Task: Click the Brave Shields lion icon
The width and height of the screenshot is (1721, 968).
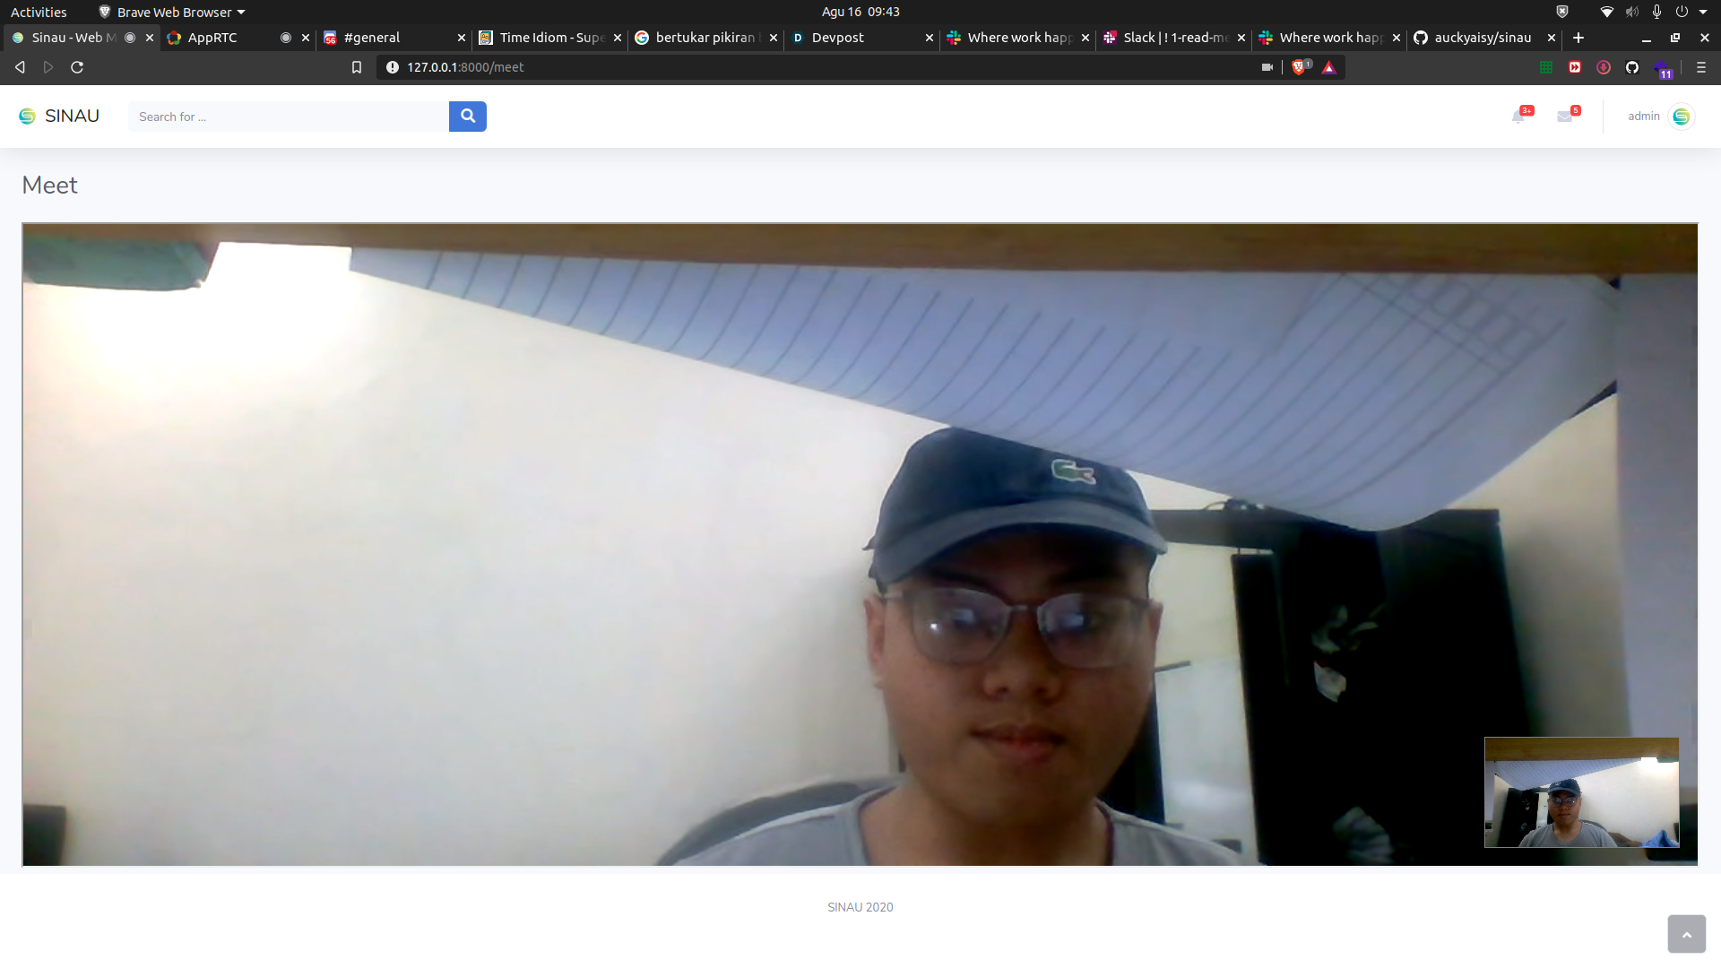Action: coord(1299,67)
